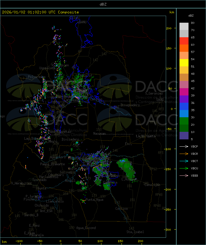Click the dBZ heading above the color scale
This screenshot has height=245, width=206.
191,16
